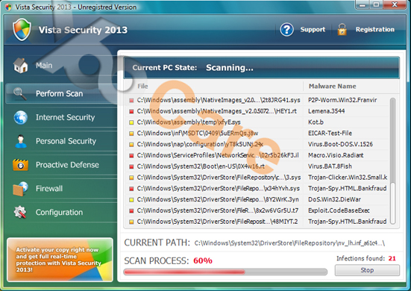This screenshot has width=411, height=291.
Task: Click the infections found count 21
Action: (392, 258)
